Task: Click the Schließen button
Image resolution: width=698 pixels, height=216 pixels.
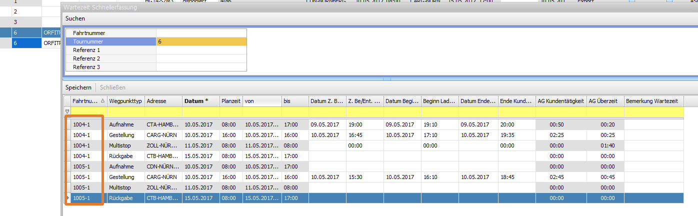Action: [112, 87]
